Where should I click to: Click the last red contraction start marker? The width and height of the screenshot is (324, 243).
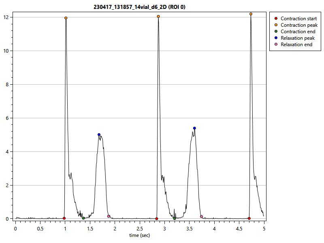pos(249,218)
